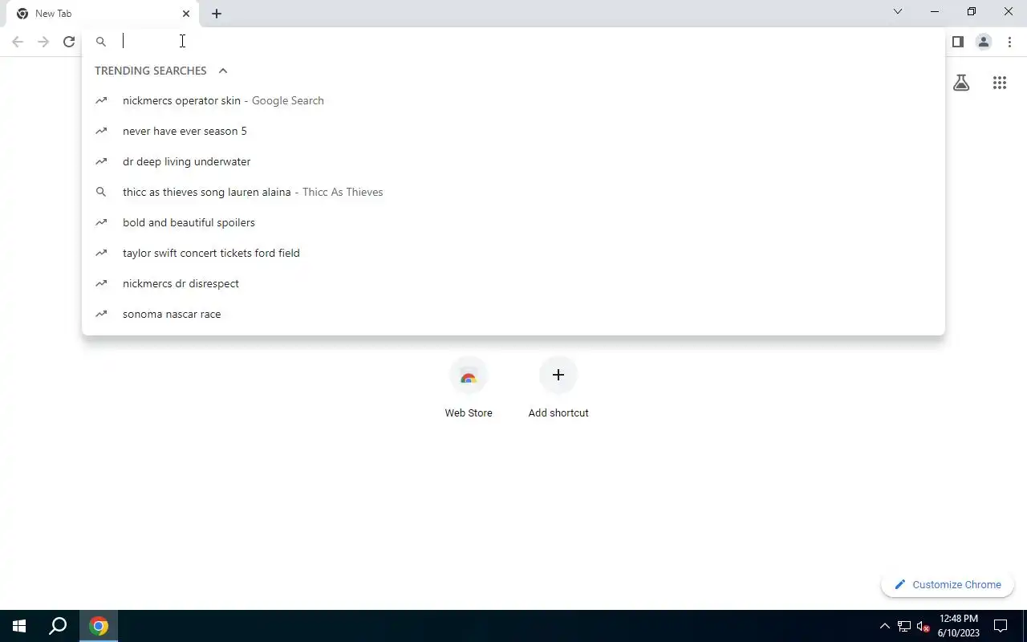The height and width of the screenshot is (642, 1027).
Task: Reload the current page
Action: pyautogui.click(x=69, y=42)
